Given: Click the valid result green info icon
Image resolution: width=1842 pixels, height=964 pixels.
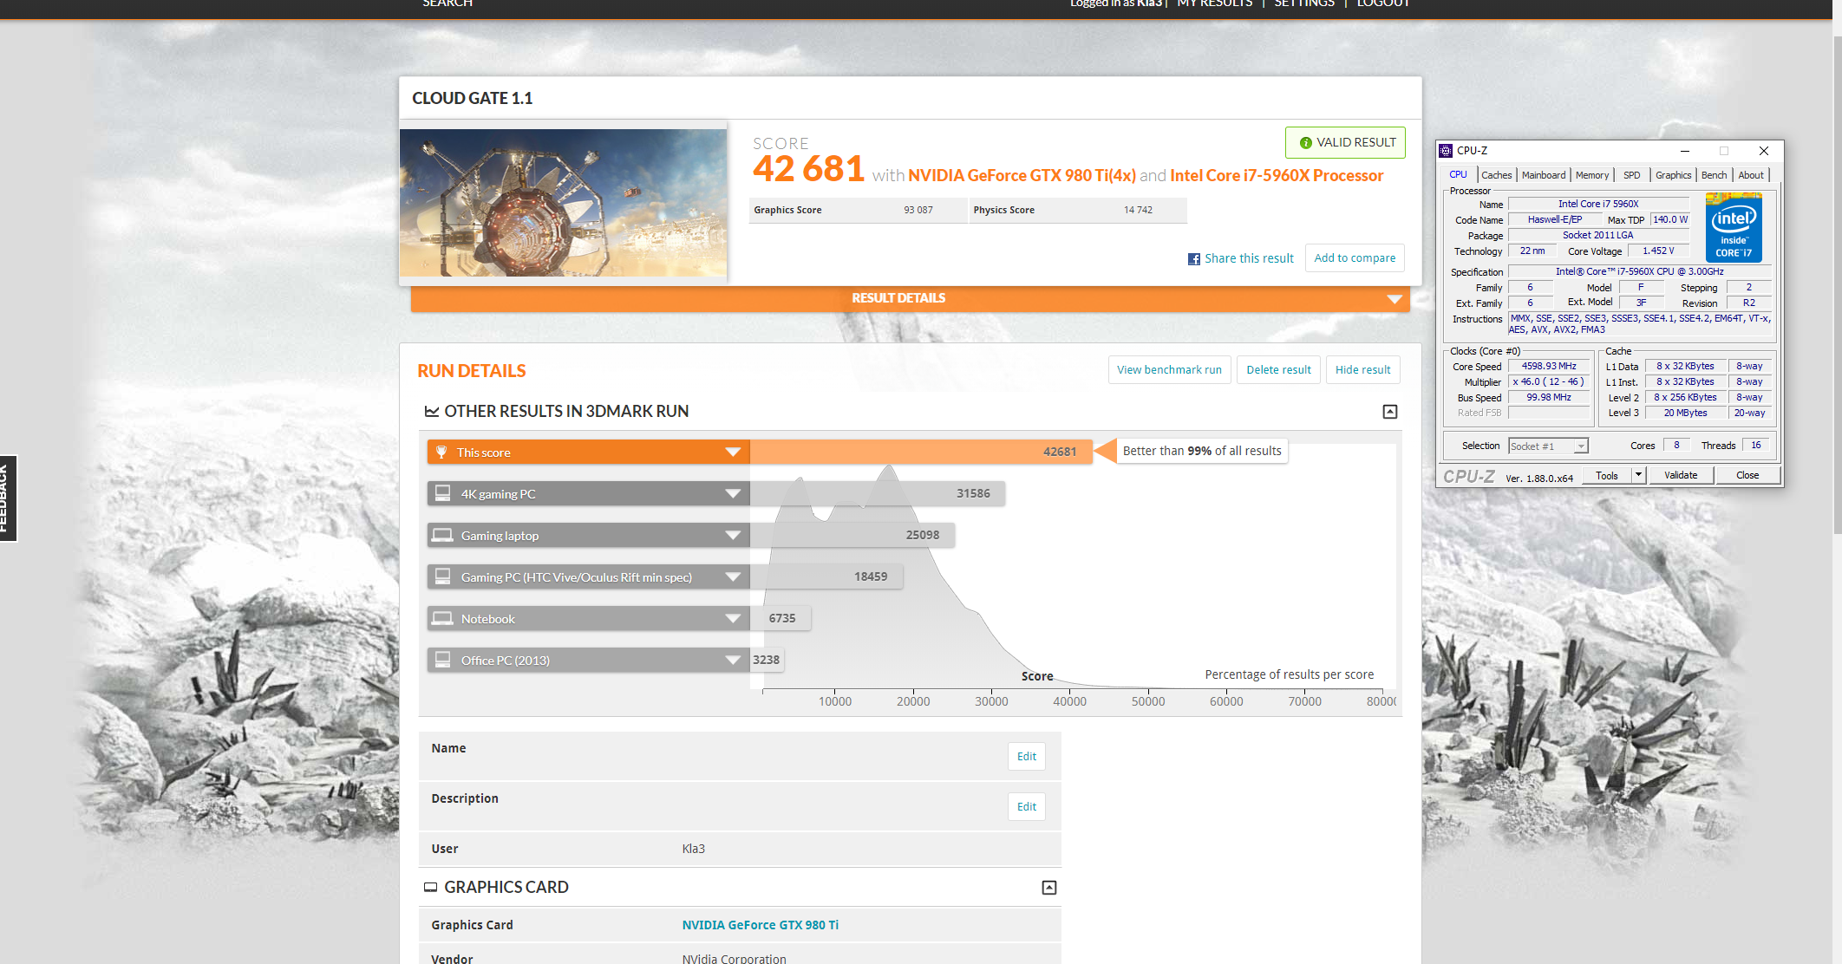Looking at the screenshot, I should pos(1305,143).
